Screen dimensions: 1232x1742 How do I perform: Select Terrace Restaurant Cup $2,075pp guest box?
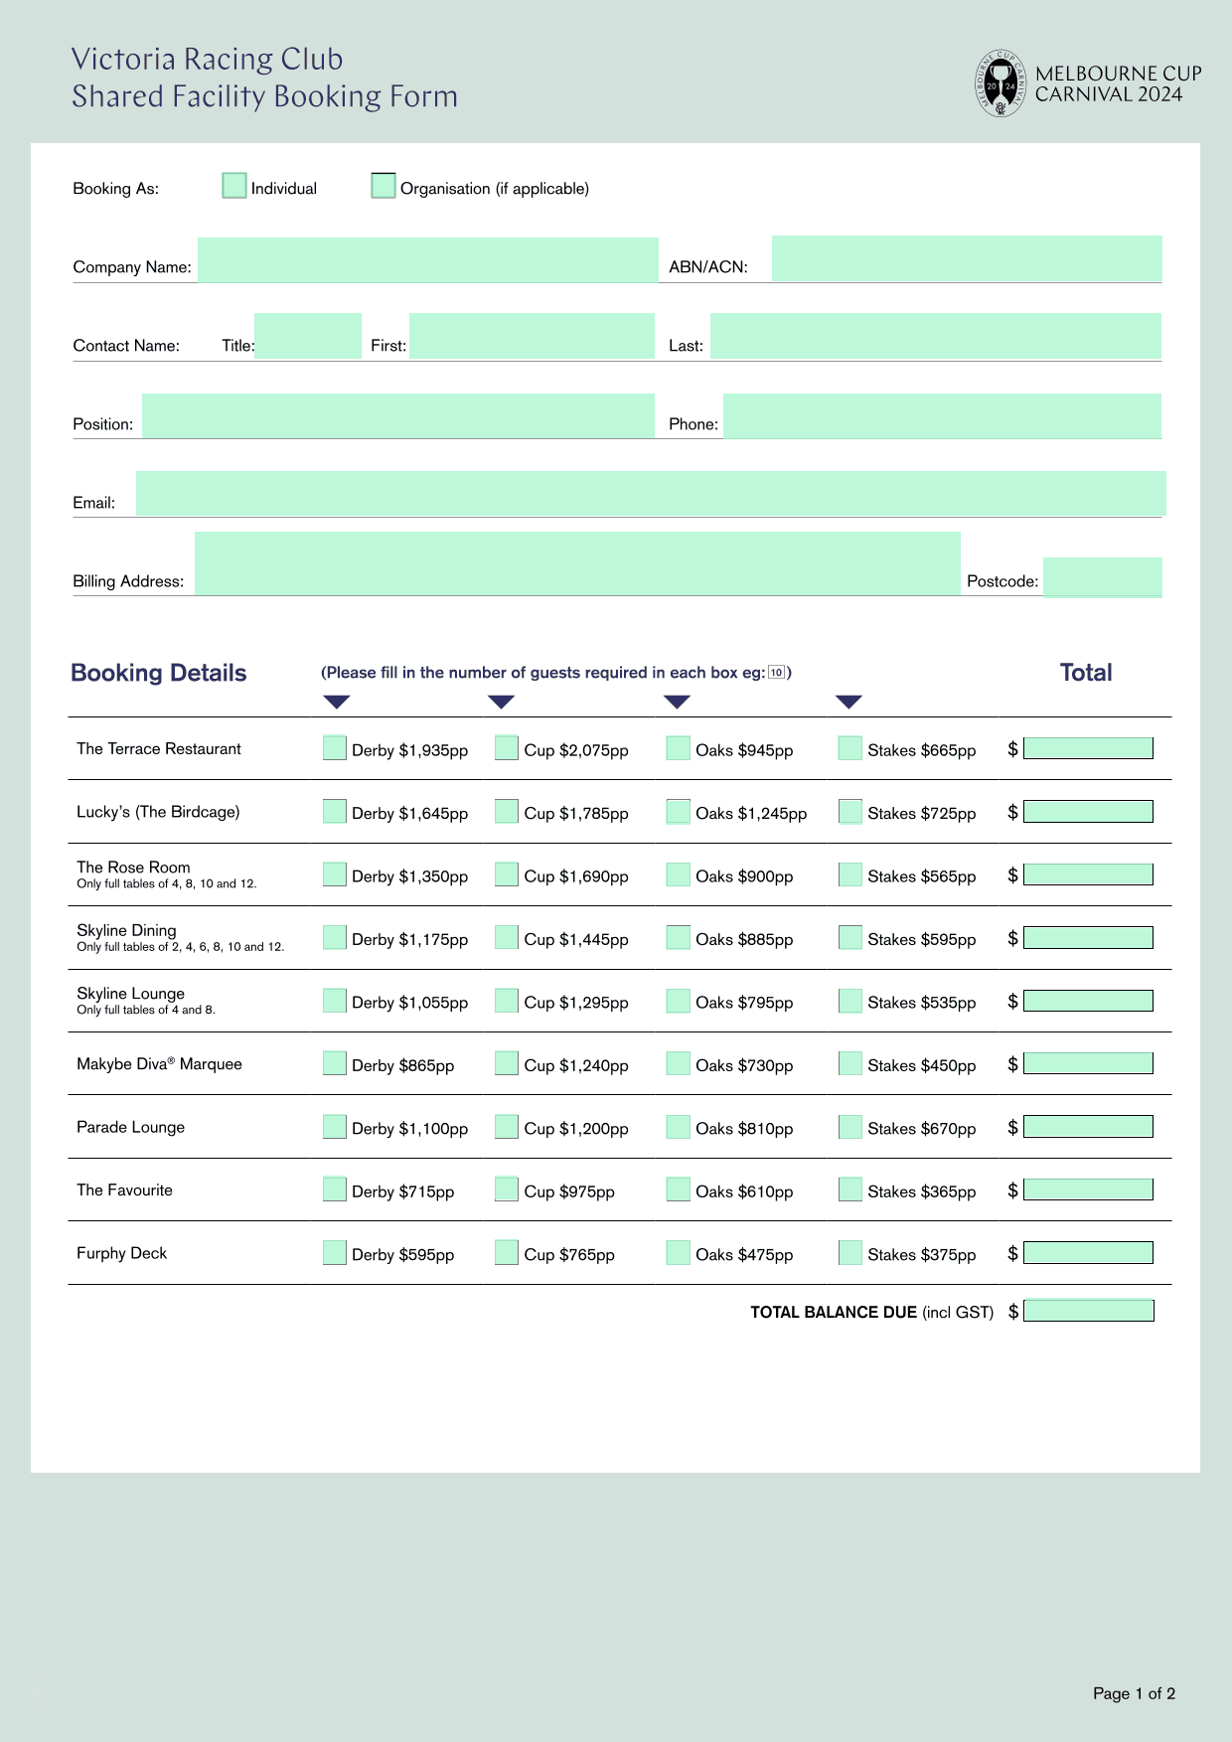click(x=507, y=748)
